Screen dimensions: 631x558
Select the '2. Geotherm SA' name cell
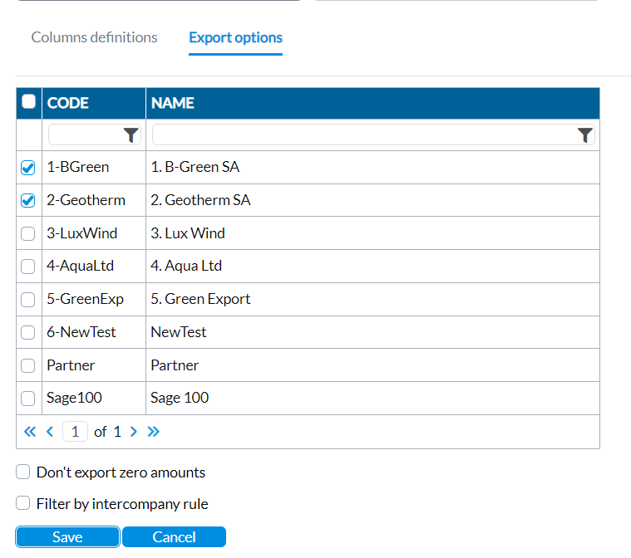[372, 200]
